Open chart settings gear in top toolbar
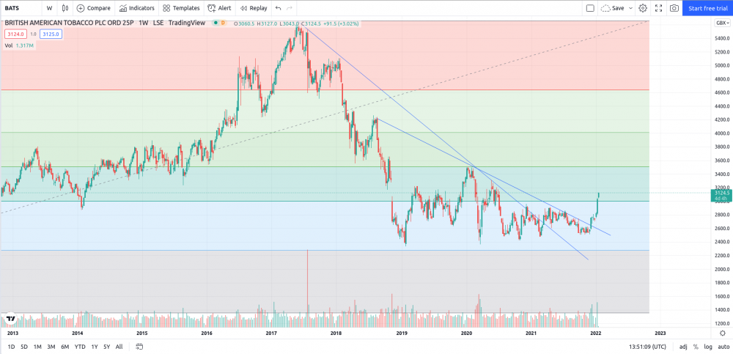Screen dimensions: 733x354 643,8
